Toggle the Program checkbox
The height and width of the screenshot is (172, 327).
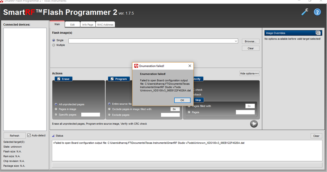pos(112,79)
